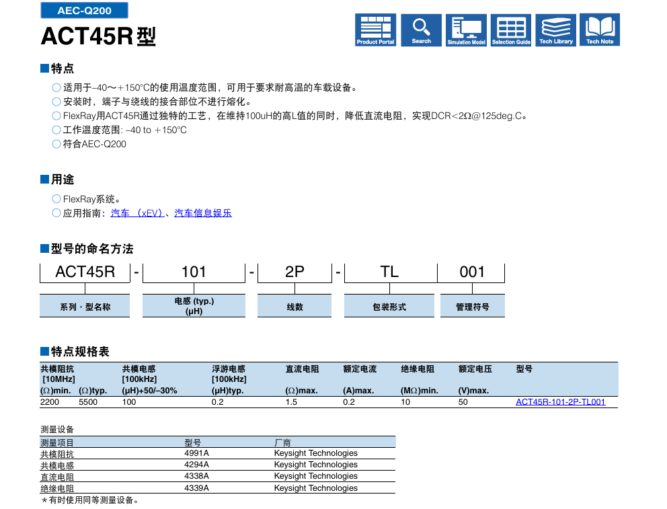This screenshot has height=509, width=667.
Task: Click the 2200 impedance min value
Action: click(50, 402)
